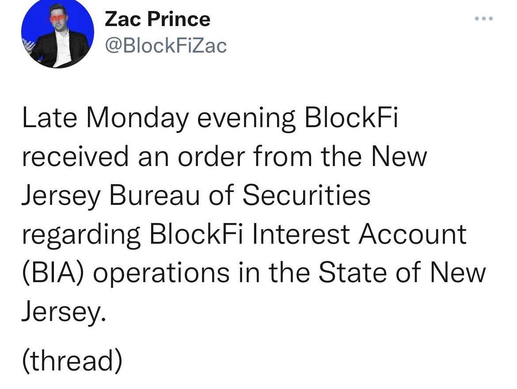Image resolution: width=517 pixels, height=389 pixels.
Task: Click the @BlockFiZac handle
Action: click(x=165, y=45)
